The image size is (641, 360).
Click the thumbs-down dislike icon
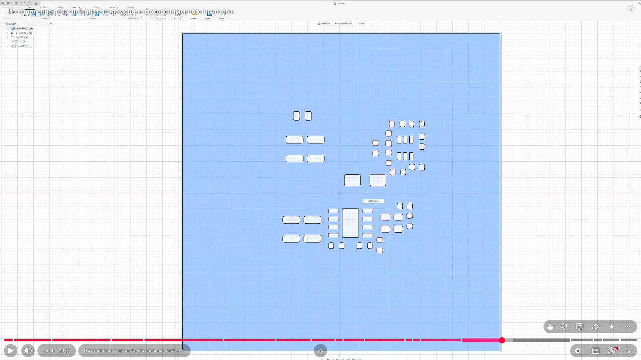pyautogui.click(x=564, y=327)
